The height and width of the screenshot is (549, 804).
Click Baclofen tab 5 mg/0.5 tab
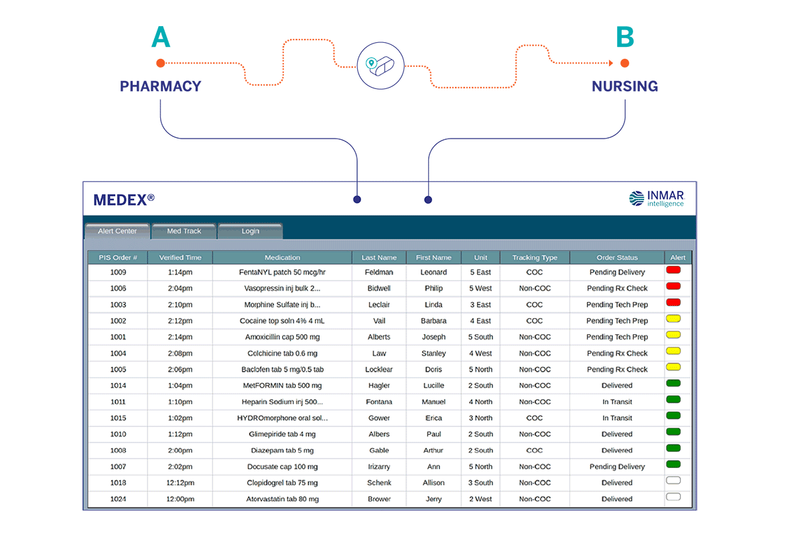click(x=282, y=370)
